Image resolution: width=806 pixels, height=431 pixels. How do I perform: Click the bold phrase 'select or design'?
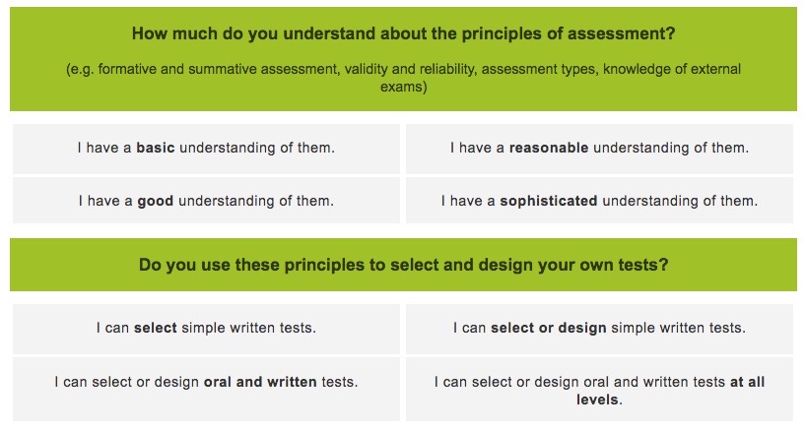click(548, 329)
